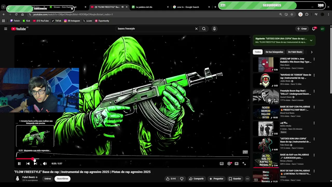The image size is (332, 187).
Task: Open options for 'BASE DE RAP CON PALABRAS' video
Action: click(314, 107)
